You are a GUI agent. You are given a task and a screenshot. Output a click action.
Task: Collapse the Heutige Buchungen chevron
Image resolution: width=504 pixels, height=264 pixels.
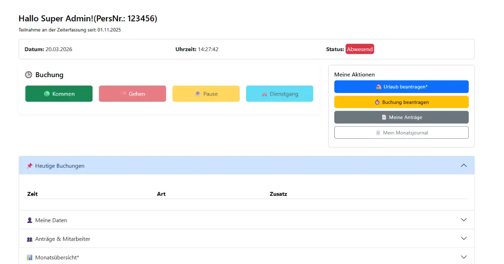tap(464, 166)
